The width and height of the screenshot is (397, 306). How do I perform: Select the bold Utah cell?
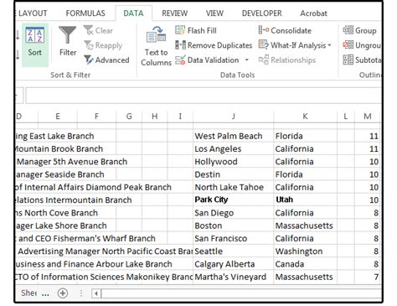(x=305, y=200)
